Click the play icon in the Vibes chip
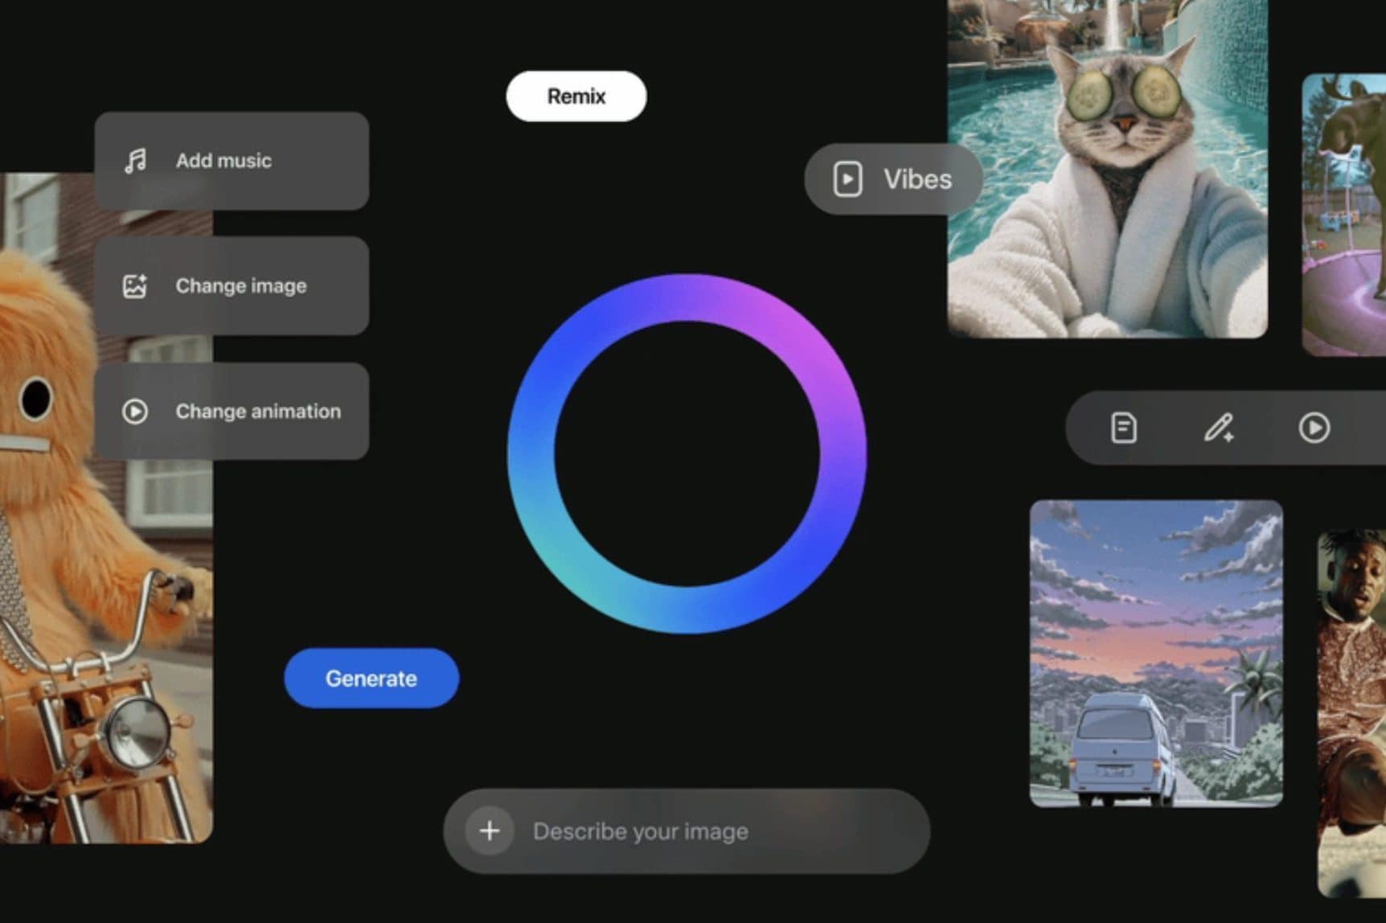Image resolution: width=1386 pixels, height=923 pixels. (x=847, y=179)
